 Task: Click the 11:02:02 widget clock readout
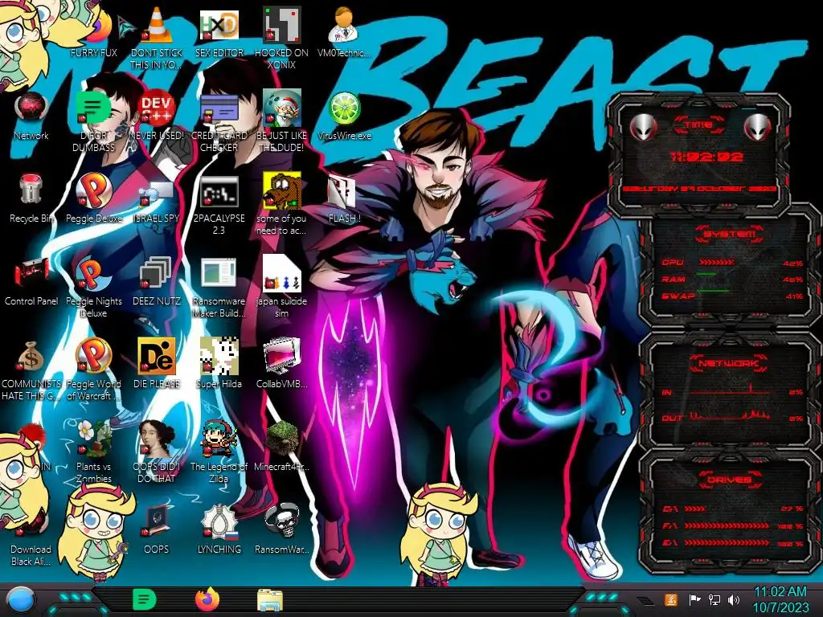click(x=706, y=157)
